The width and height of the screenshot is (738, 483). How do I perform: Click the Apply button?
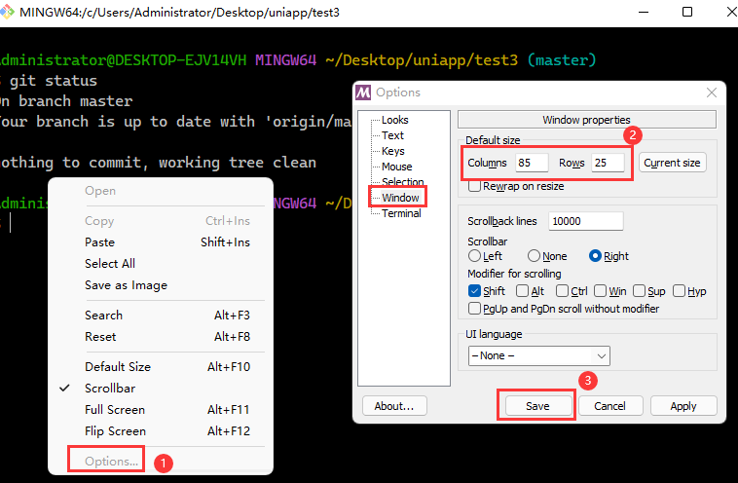click(683, 406)
